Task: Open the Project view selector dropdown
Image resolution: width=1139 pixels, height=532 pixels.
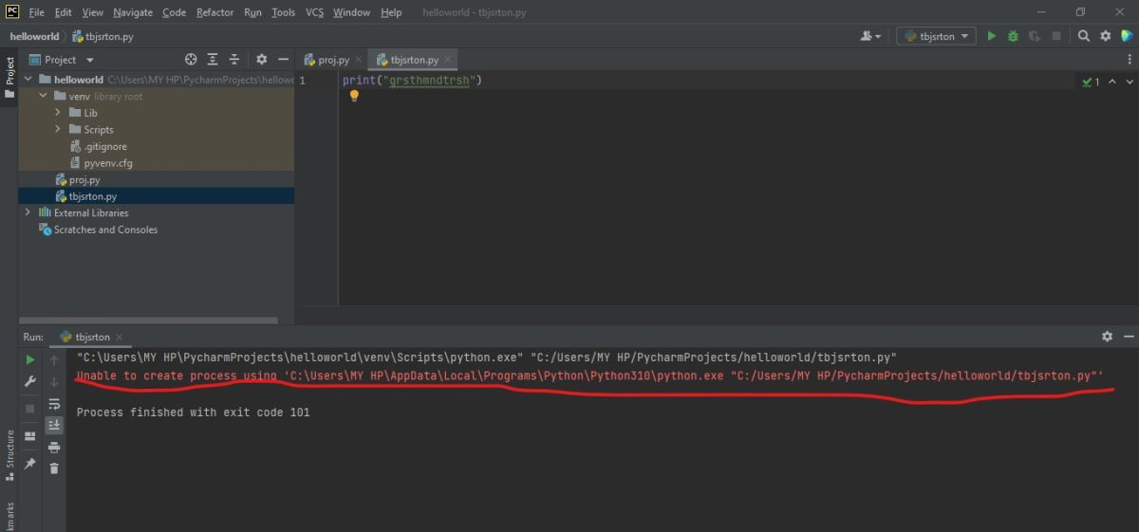Action: 60,59
